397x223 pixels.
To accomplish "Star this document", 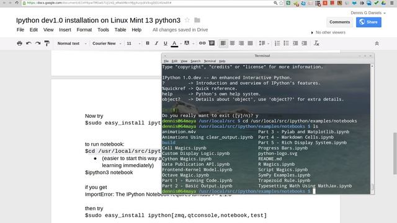I will click(x=187, y=20).
